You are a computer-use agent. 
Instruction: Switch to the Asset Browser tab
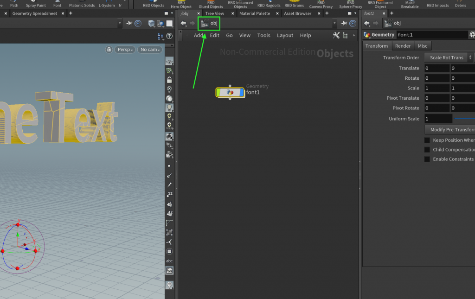point(297,13)
